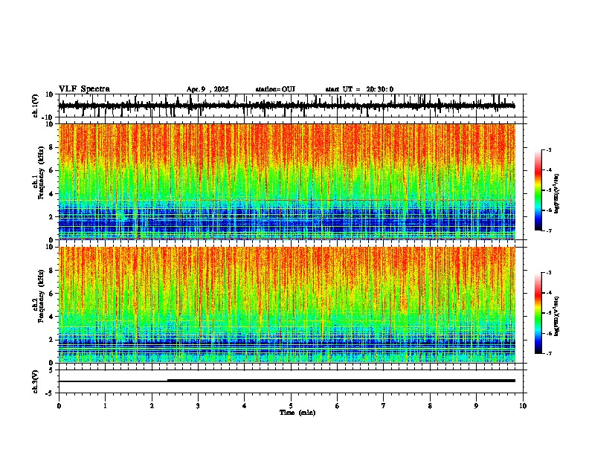Click the time-axis end tick label "10"
Image resolution: width=589 pixels, height=455 pixels.
coord(523,406)
